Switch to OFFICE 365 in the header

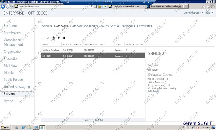[38, 13]
